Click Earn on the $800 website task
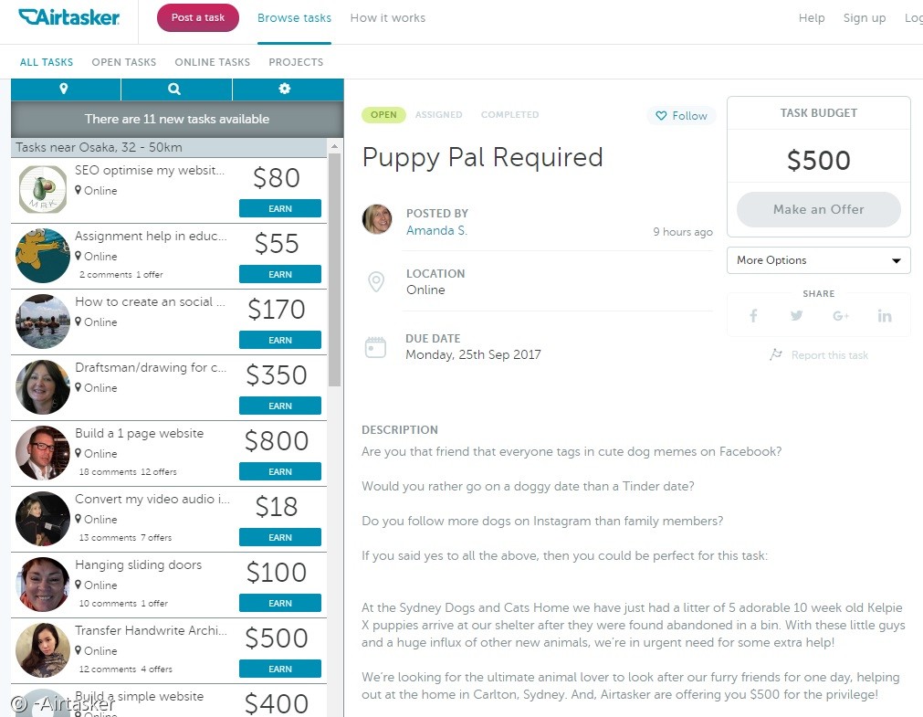This screenshot has width=923, height=717. (280, 471)
